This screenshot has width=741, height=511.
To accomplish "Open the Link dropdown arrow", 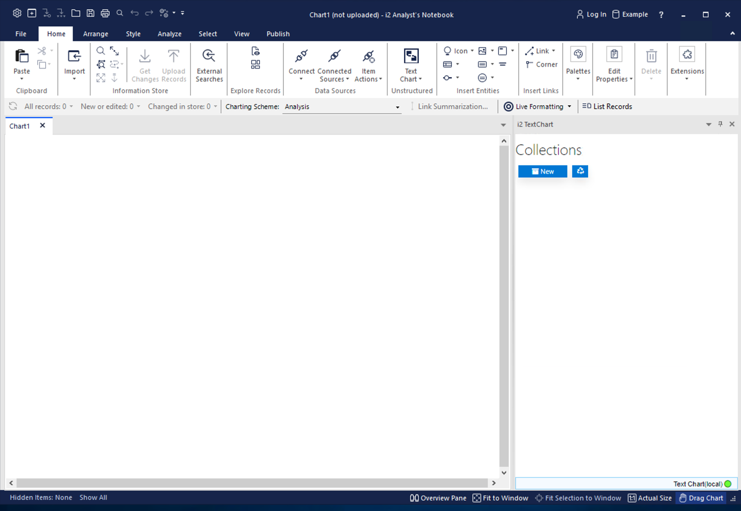I will click(553, 51).
